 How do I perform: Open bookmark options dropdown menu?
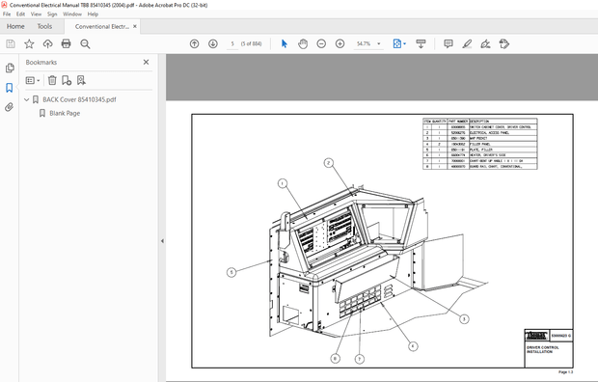click(x=33, y=80)
